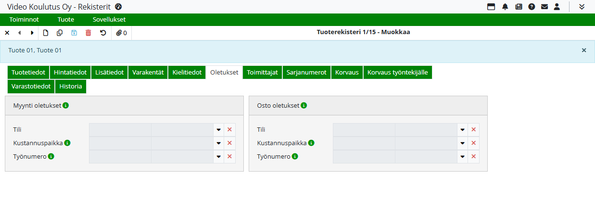595x200 pixels.
Task: Open the help question mark icon
Action: [x=532, y=7]
